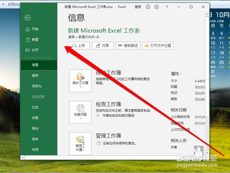The height and width of the screenshot is (173, 230).
Task: Maximize the Excel window
Action: coord(191,7)
